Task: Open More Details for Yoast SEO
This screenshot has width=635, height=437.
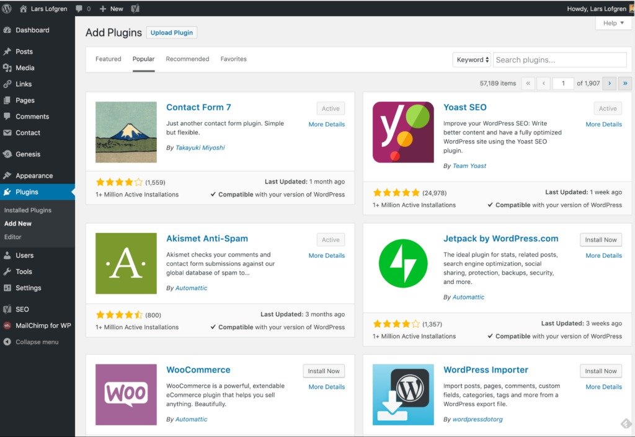Action: point(603,125)
